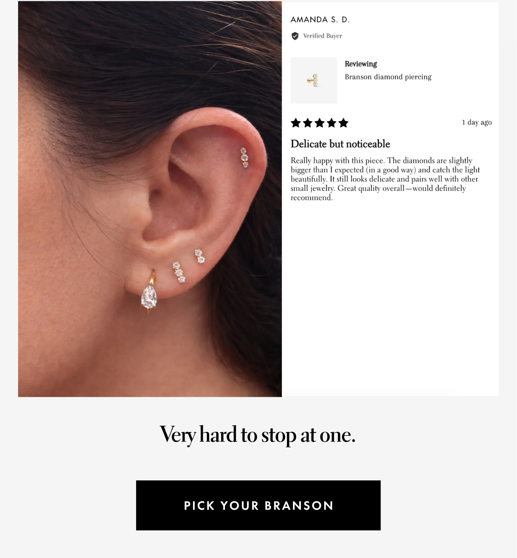Open the Branson diamond piercing product link

click(x=388, y=77)
